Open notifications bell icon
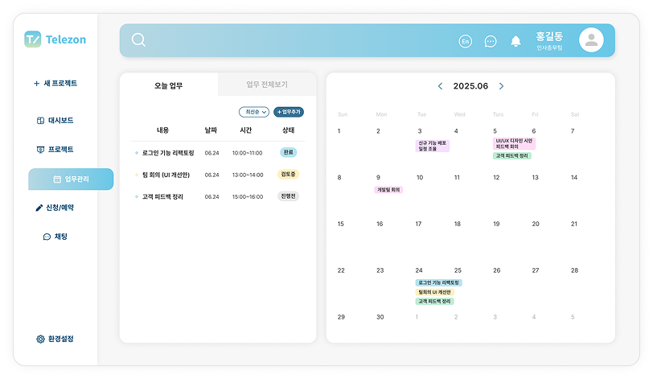 [x=515, y=41]
